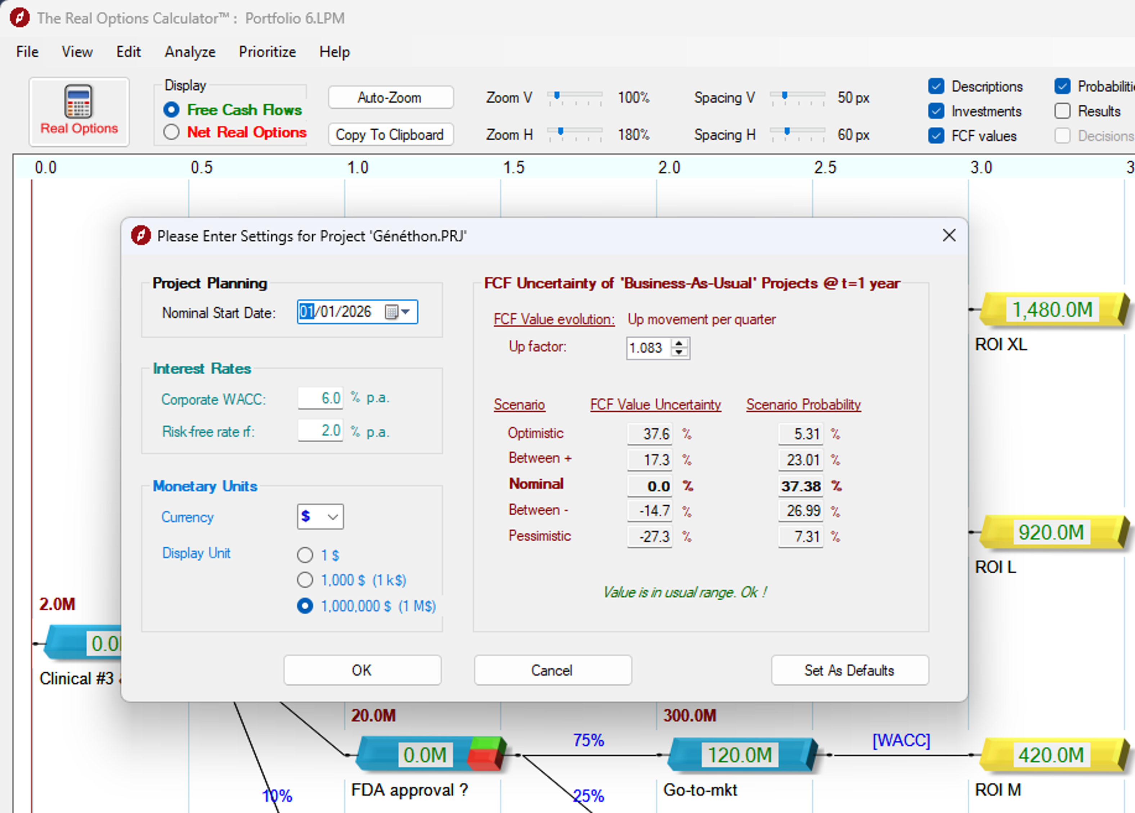The width and height of the screenshot is (1135, 813).
Task: Click the Corporate WACC input field
Action: coord(320,398)
